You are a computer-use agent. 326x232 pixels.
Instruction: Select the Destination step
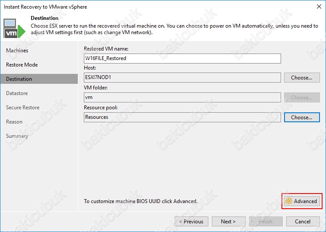pos(39,79)
